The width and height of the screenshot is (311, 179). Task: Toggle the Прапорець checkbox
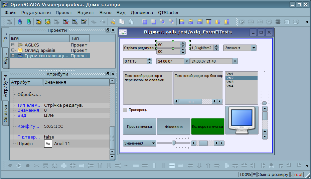[x=125, y=110]
